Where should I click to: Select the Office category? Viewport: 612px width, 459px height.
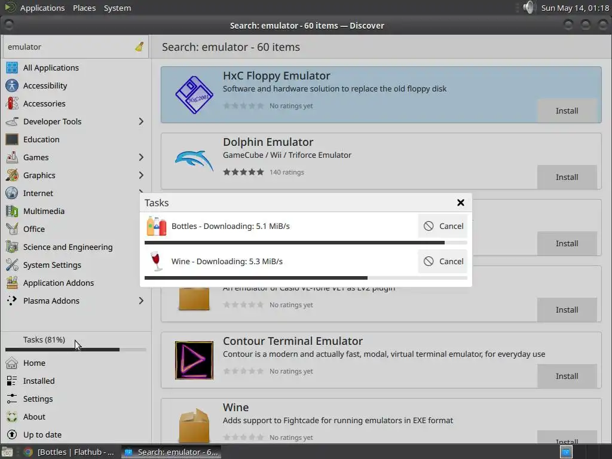[x=76, y=229]
